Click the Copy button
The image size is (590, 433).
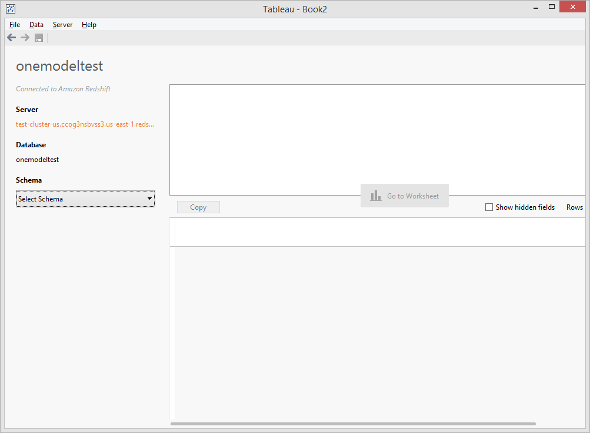pos(198,207)
